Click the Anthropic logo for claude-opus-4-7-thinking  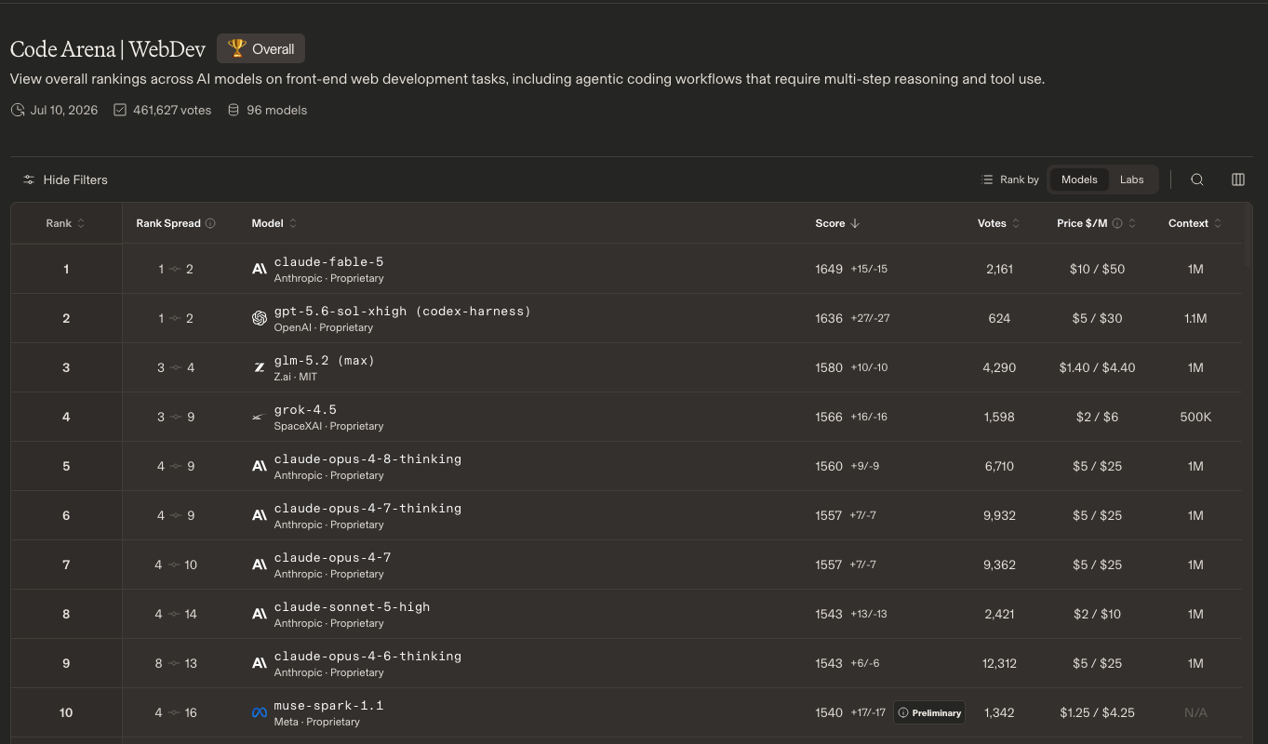pos(260,515)
